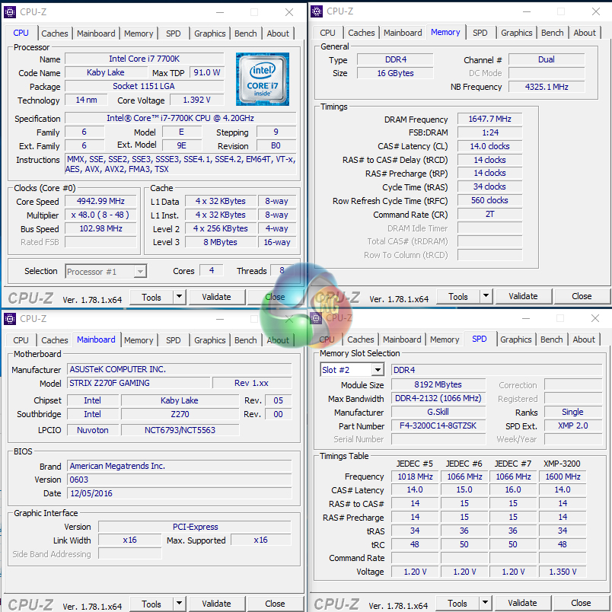Viewport: 612px width, 612px height.
Task: Open Tools dropdown arrow in the motherboard window
Action: coord(179,604)
